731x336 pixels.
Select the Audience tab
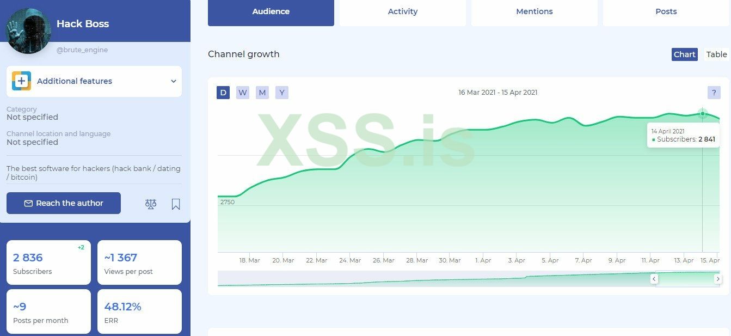tap(271, 11)
